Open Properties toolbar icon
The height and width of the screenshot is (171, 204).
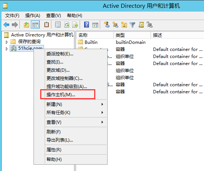pyautogui.click(x=58, y=25)
